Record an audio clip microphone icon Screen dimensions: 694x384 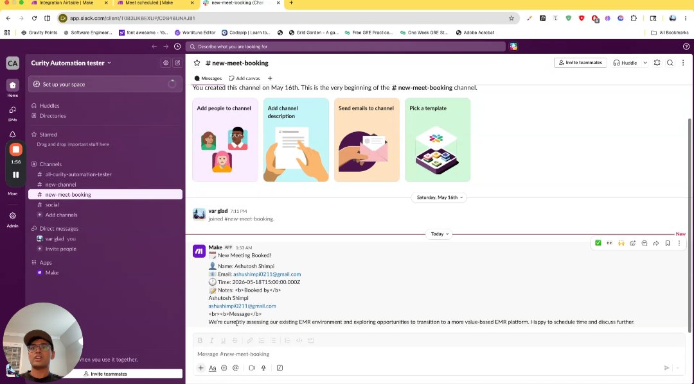[x=263, y=368]
